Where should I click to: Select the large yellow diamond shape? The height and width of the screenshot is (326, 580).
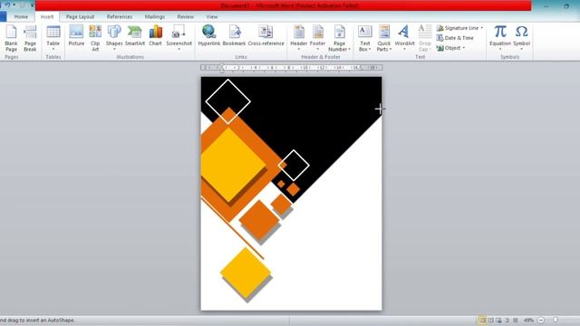pyautogui.click(x=232, y=165)
